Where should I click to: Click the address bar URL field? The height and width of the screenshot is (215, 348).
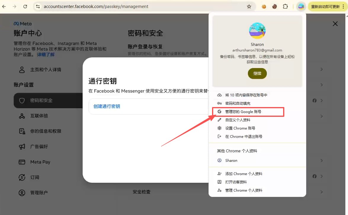tap(142, 7)
